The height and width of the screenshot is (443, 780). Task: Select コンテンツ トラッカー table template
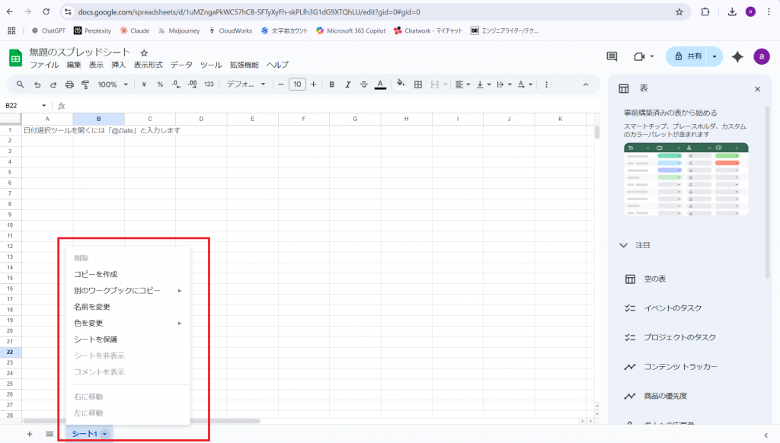click(680, 367)
